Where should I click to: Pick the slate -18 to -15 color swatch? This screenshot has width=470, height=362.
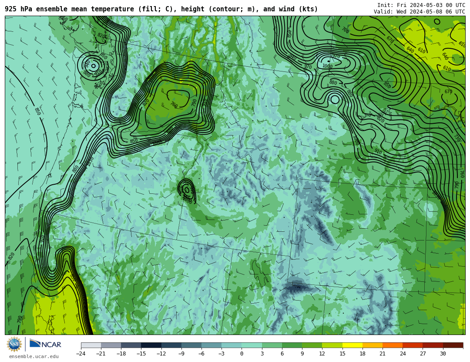(131, 345)
